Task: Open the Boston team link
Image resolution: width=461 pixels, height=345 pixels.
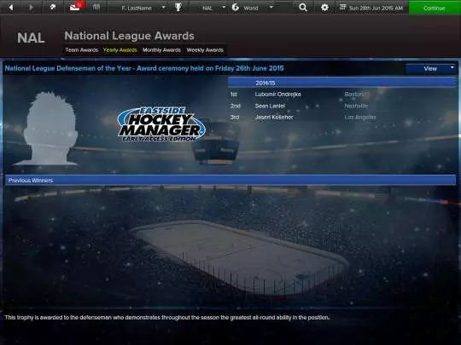Action: point(353,95)
